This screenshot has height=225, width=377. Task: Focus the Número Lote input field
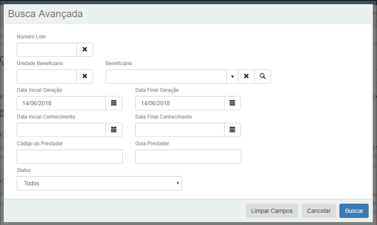coord(47,50)
